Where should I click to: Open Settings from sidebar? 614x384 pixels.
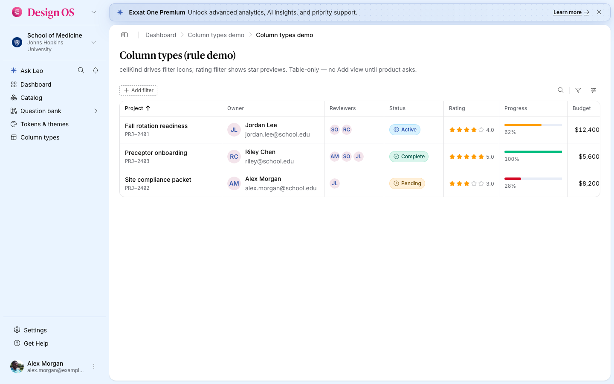55,330
